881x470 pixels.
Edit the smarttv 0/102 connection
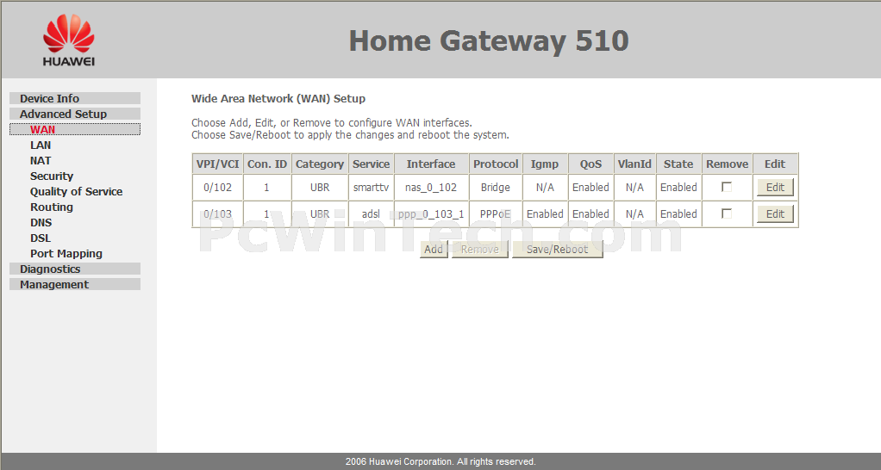(x=775, y=188)
